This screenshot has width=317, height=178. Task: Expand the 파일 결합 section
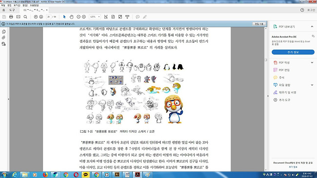[312, 85]
